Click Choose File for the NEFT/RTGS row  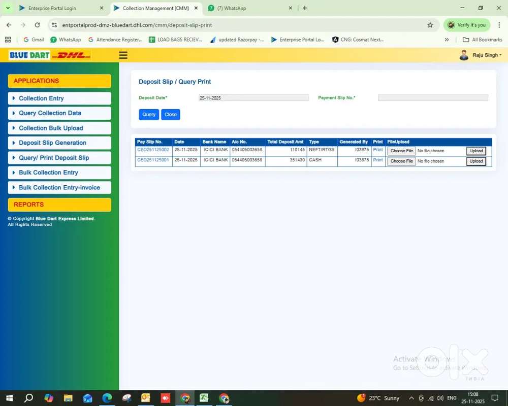pyautogui.click(x=401, y=151)
